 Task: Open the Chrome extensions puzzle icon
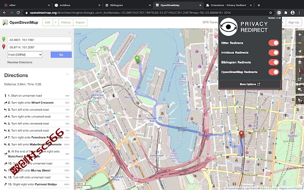(x=286, y=13)
